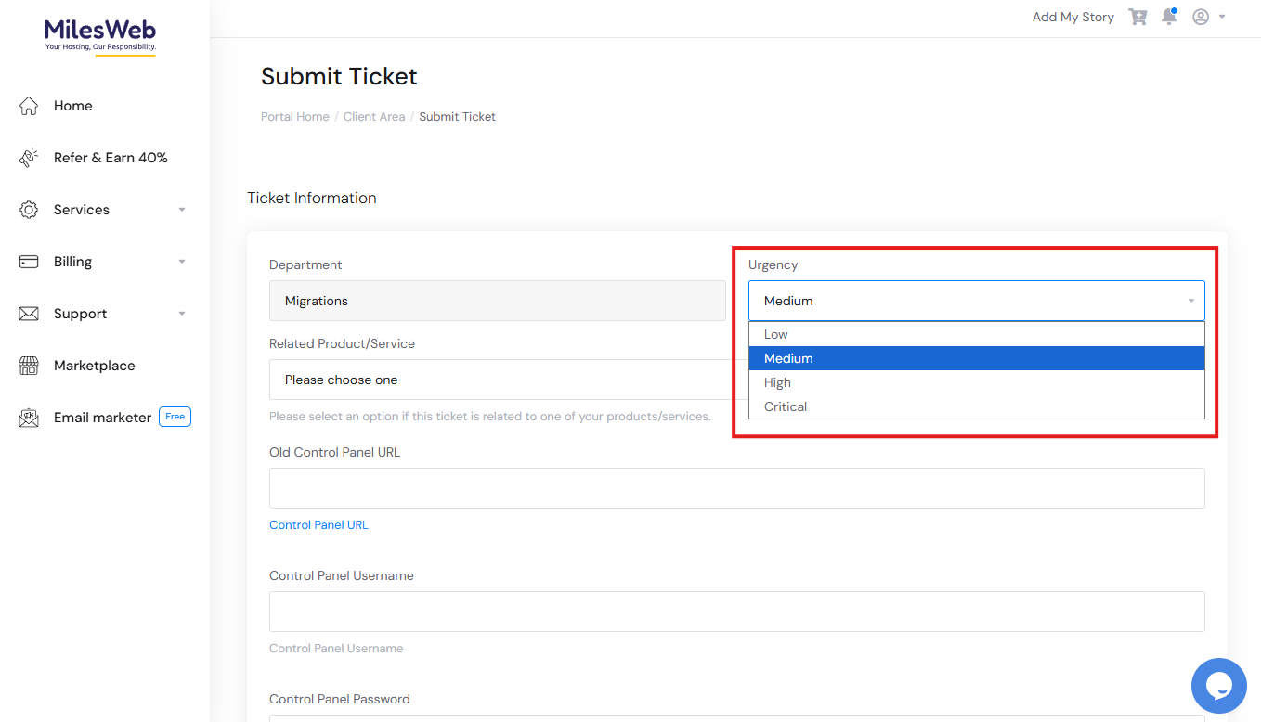The width and height of the screenshot is (1261, 722).
Task: Choose Critical from urgency list
Action: click(786, 406)
